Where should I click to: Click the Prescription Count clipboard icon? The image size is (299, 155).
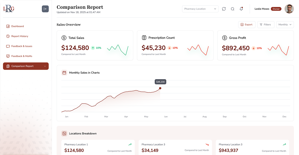click(144, 38)
